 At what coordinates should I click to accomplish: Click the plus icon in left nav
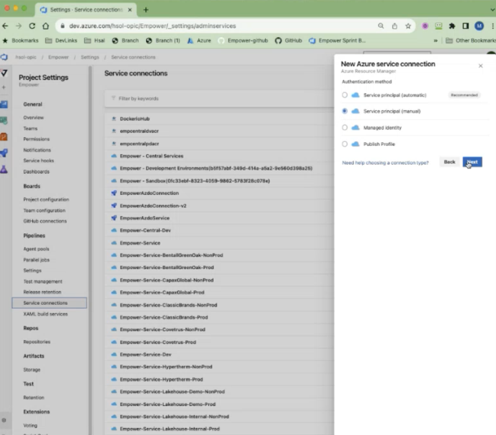click(x=4, y=87)
